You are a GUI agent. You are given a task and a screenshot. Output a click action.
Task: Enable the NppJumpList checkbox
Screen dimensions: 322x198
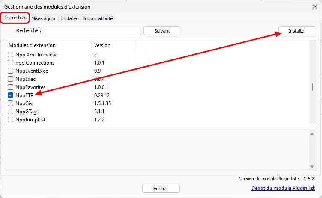10,120
